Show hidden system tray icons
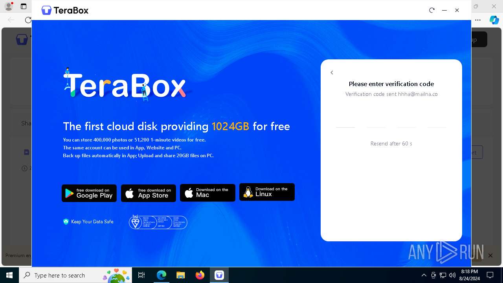The width and height of the screenshot is (503, 283). pyautogui.click(x=424, y=275)
